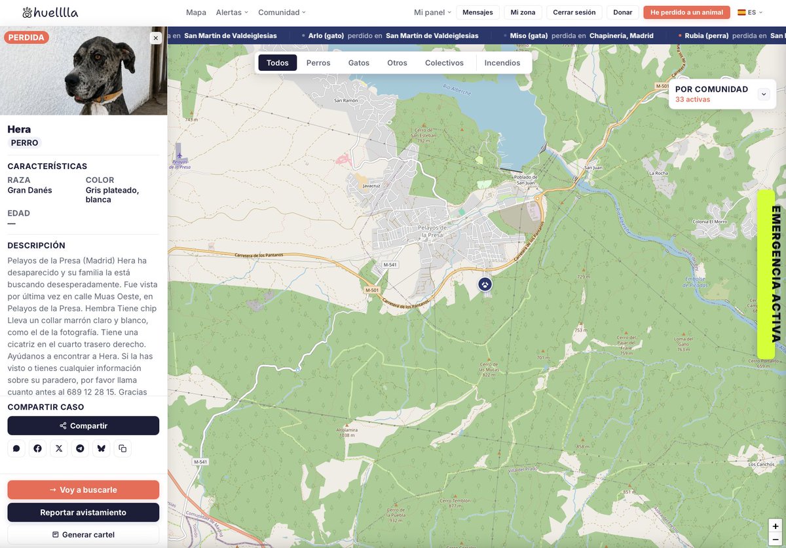The height and width of the screenshot is (548, 786).
Task: Click the Pelayos de la Presa town label
Action: 432,231
